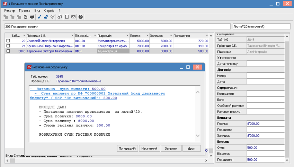Open filter dropdown of Залишок column

coord(171,36)
